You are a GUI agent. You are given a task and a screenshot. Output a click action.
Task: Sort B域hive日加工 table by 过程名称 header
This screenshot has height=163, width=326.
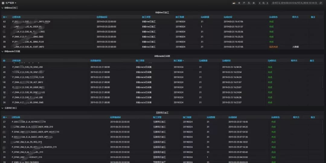click(x=16, y=17)
